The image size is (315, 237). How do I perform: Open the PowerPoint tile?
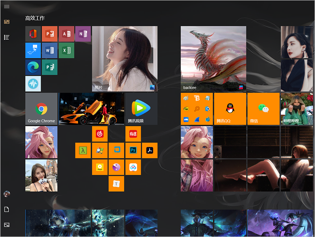(x=50, y=34)
